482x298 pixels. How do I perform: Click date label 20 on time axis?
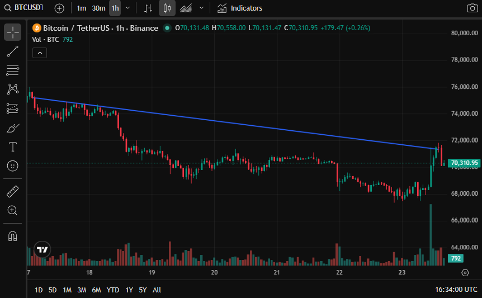[214, 272]
